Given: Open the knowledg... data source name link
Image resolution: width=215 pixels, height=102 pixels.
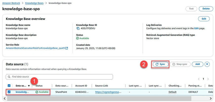Looking at the screenshot, I should point(22,92).
